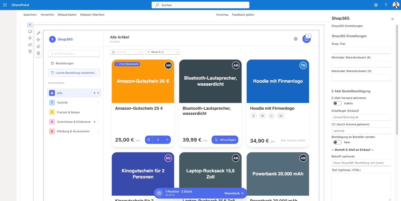
Task: Select the Alle category
Action: pos(74,93)
